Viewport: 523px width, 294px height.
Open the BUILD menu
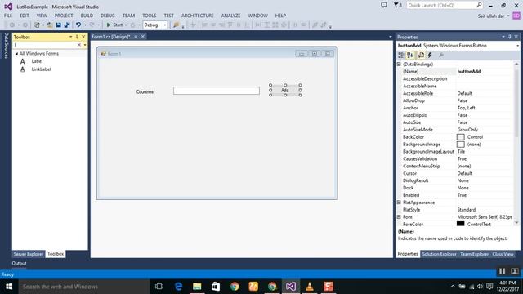pyautogui.click(x=87, y=16)
